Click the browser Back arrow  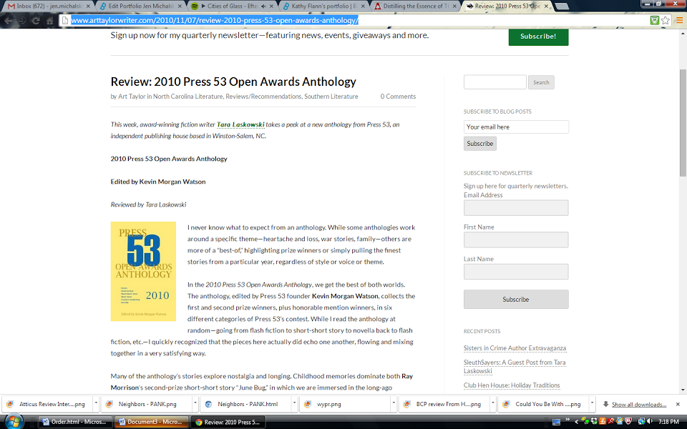point(9,20)
